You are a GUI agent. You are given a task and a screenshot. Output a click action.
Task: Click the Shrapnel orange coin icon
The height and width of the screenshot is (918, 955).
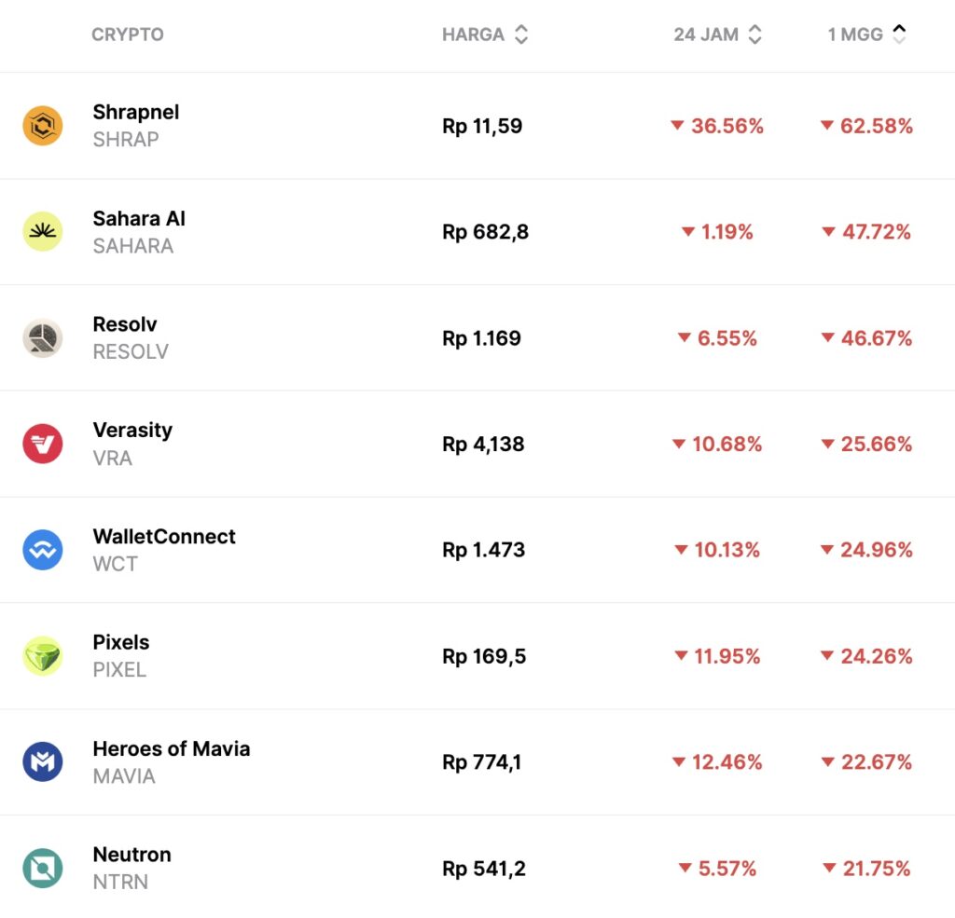pos(43,126)
